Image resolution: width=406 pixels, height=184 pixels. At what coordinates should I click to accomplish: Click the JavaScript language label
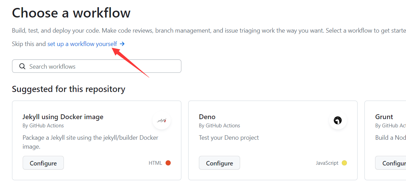327,163
